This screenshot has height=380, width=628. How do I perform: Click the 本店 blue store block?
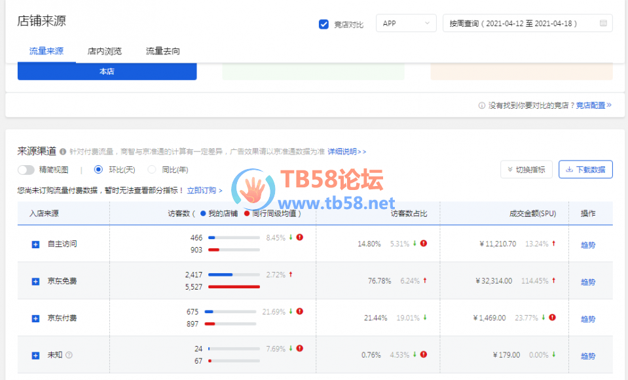[107, 71]
